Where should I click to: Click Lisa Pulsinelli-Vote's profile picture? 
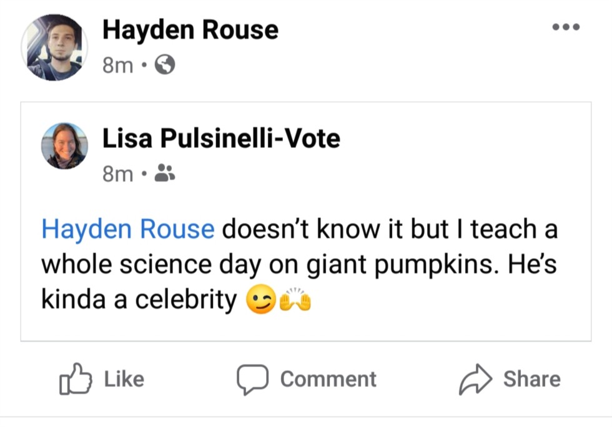[x=64, y=145]
